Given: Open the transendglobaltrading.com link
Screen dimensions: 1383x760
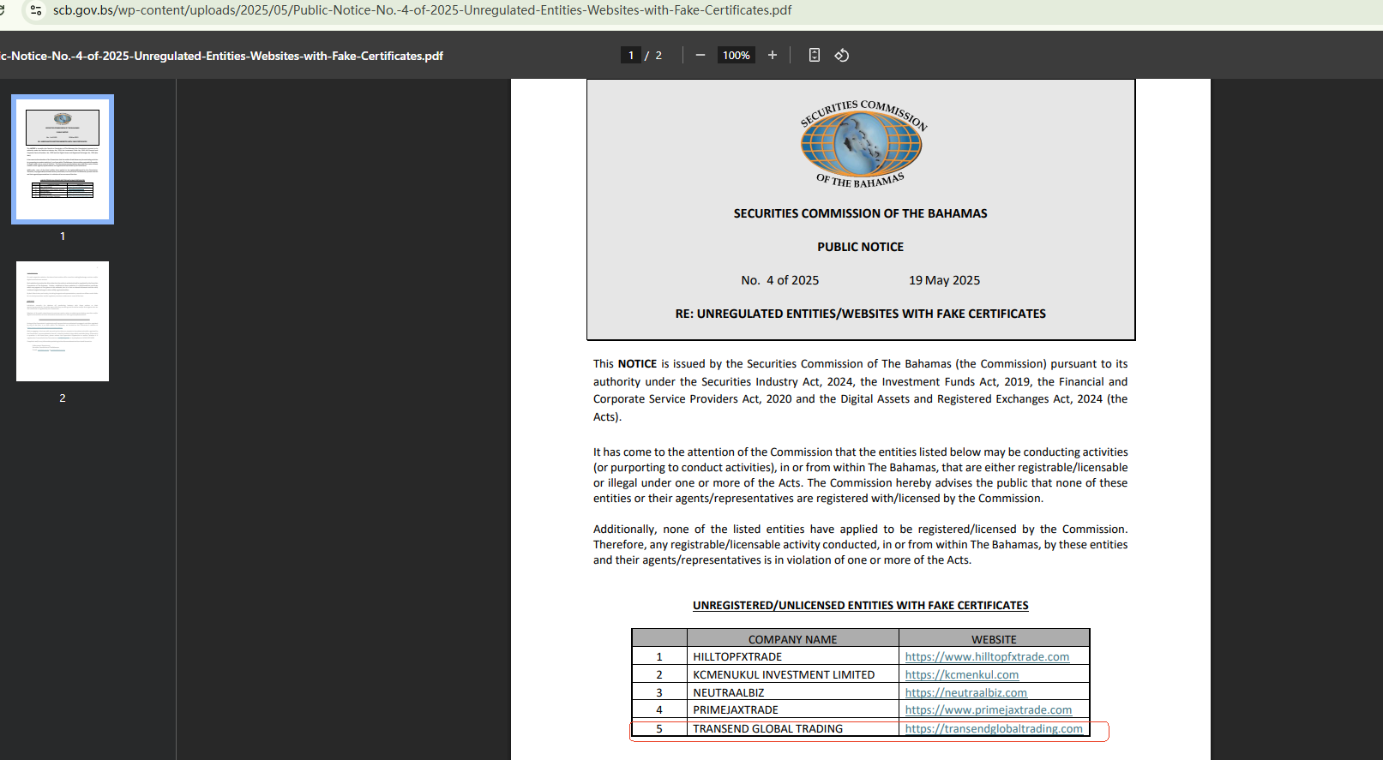Looking at the screenshot, I should [x=994, y=729].
